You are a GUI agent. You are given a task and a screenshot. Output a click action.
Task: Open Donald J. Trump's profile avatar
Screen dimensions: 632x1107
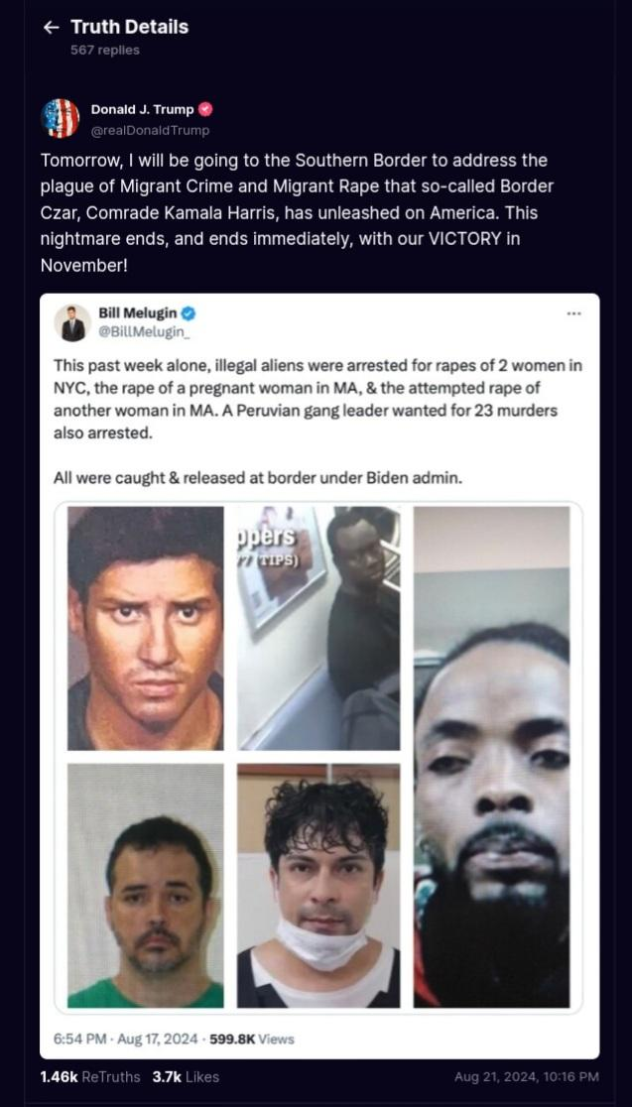(61, 118)
